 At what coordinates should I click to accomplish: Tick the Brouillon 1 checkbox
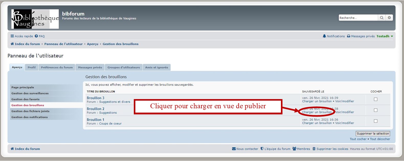[x=376, y=121]
